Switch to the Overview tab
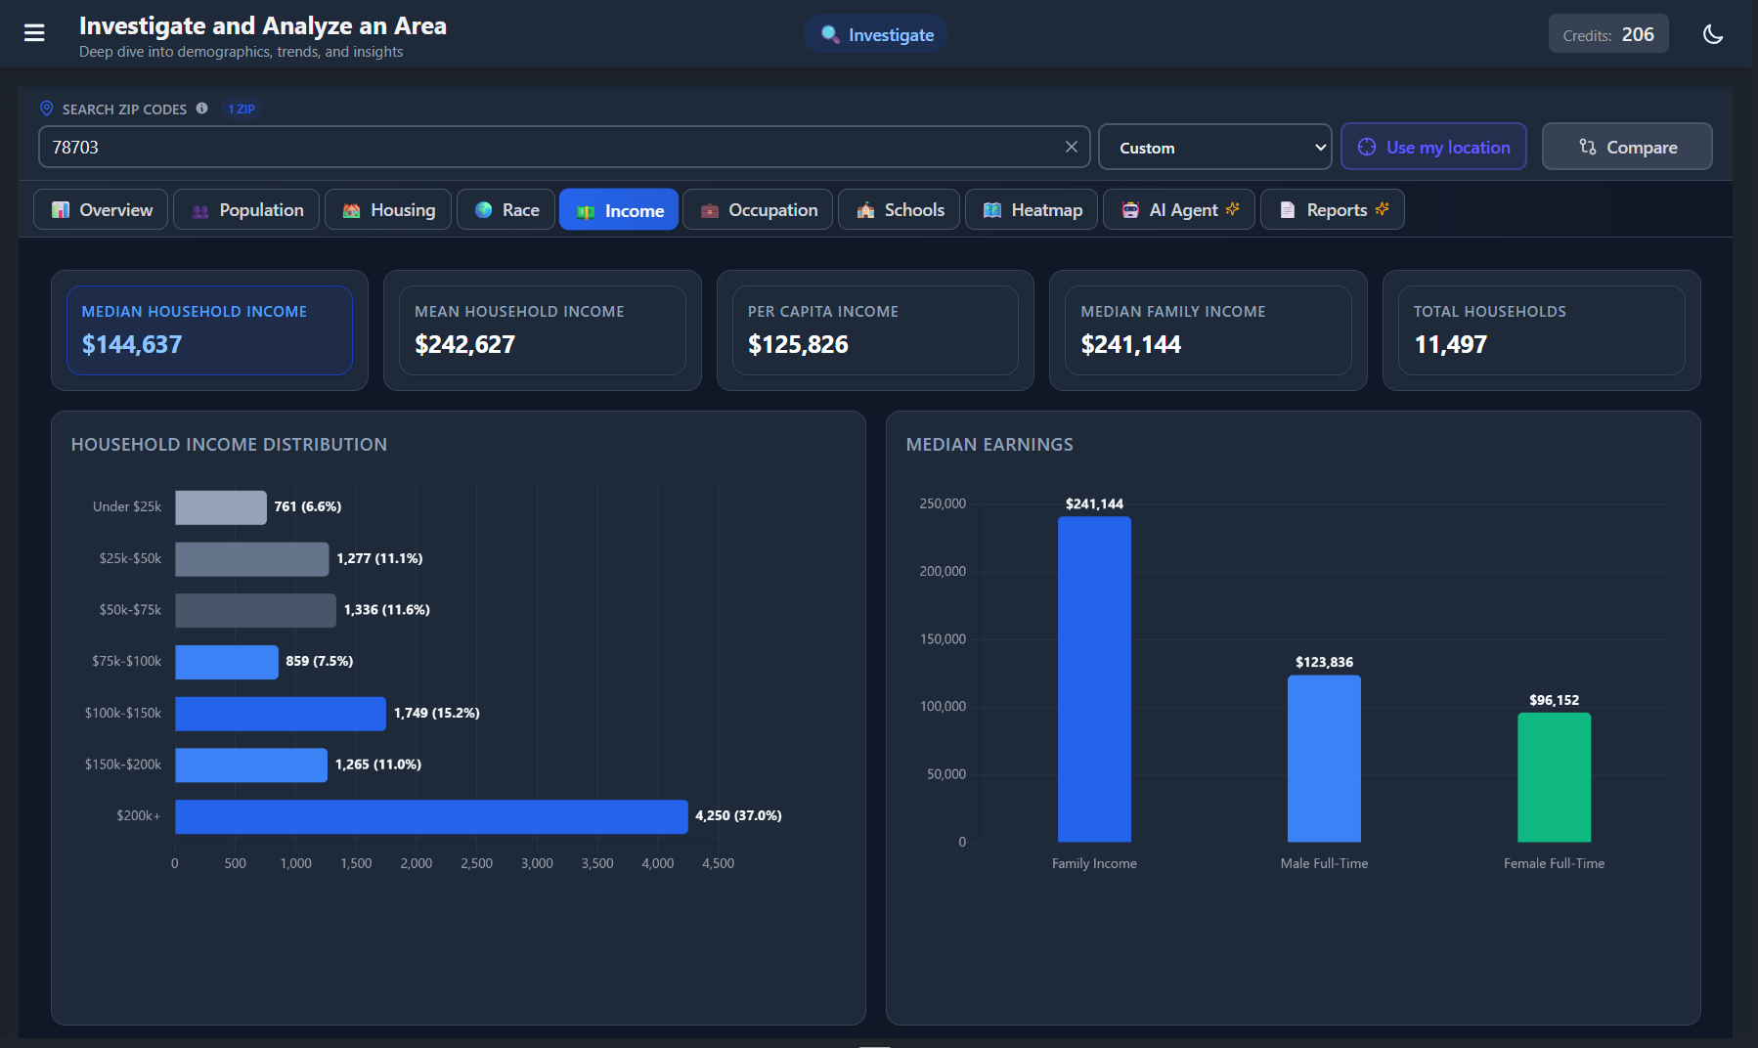This screenshot has width=1758, height=1048. point(100,209)
